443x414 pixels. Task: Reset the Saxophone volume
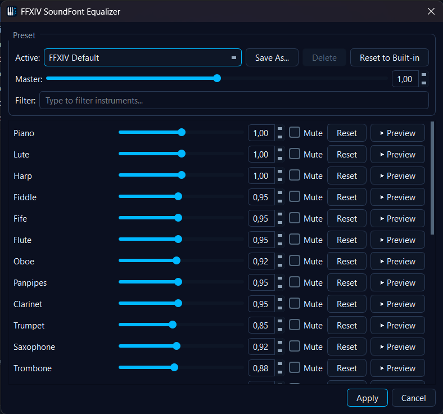tap(347, 346)
